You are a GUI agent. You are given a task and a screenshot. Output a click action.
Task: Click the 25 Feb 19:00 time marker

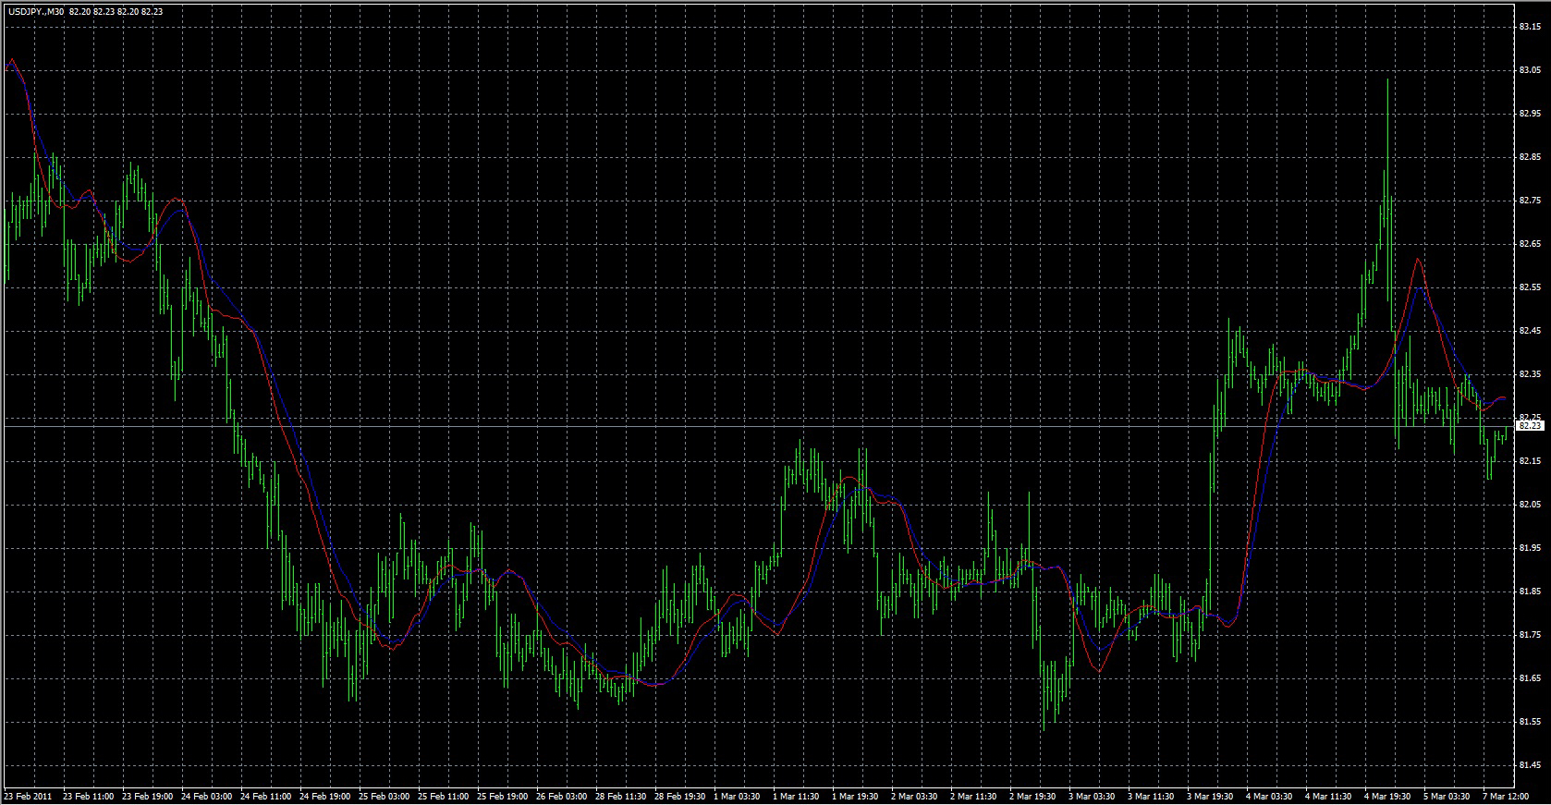click(504, 796)
